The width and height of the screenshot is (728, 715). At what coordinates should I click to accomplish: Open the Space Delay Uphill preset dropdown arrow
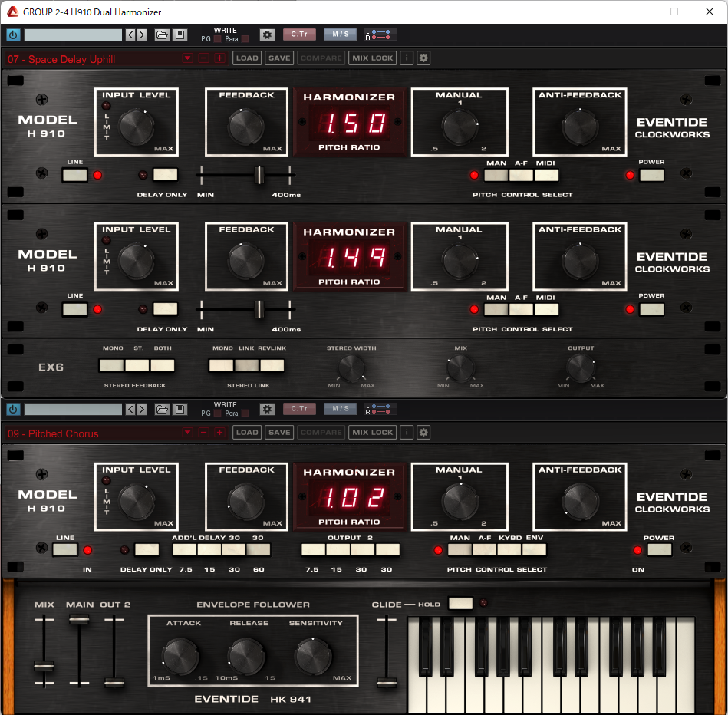click(x=187, y=58)
